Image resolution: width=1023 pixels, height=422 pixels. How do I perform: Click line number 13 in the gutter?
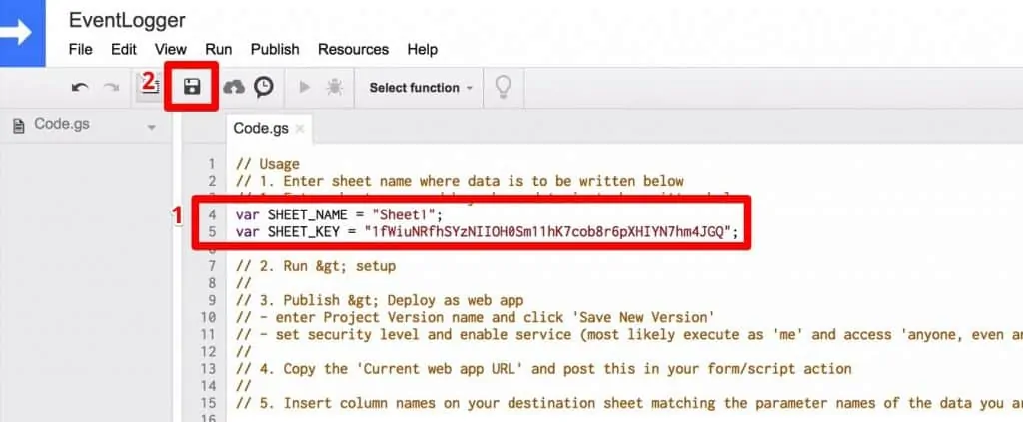pos(208,368)
